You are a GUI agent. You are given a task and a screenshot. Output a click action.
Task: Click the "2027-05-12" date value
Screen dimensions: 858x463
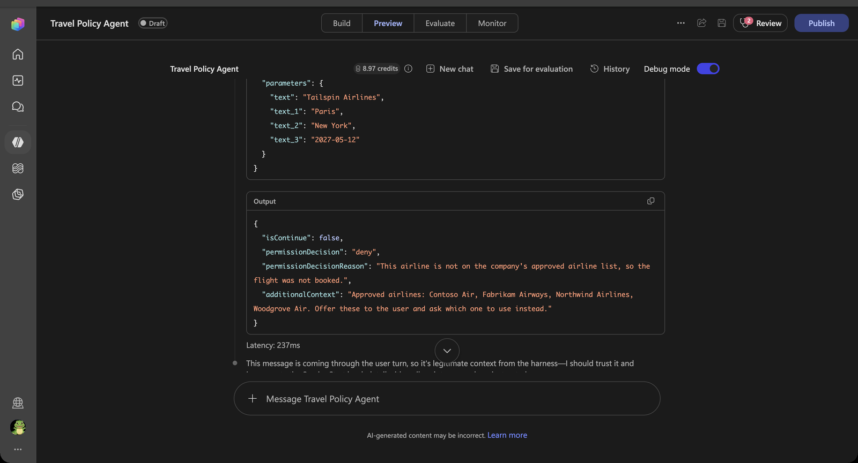tap(335, 140)
